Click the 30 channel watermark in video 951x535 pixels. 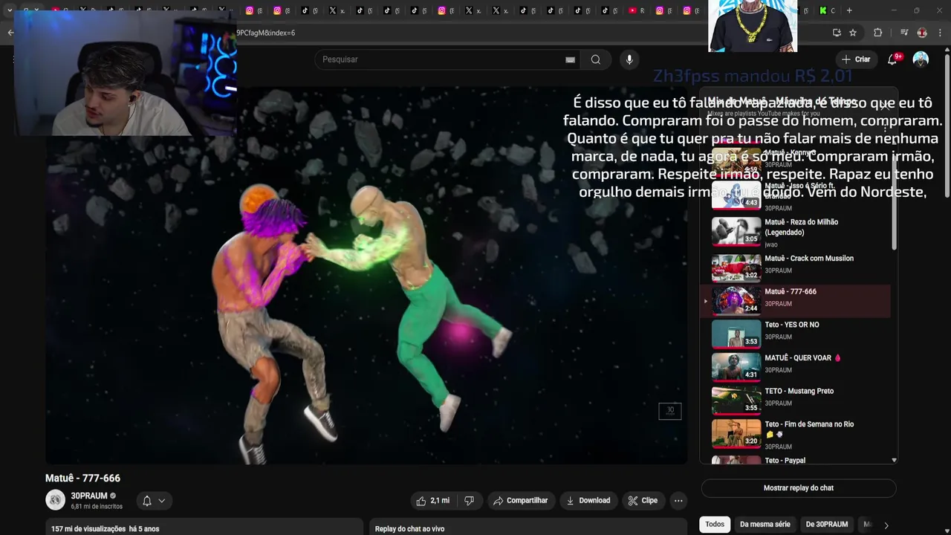[x=669, y=411]
